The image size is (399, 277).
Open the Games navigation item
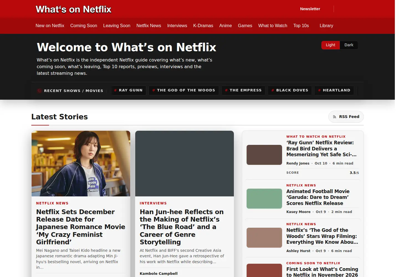coord(245,25)
